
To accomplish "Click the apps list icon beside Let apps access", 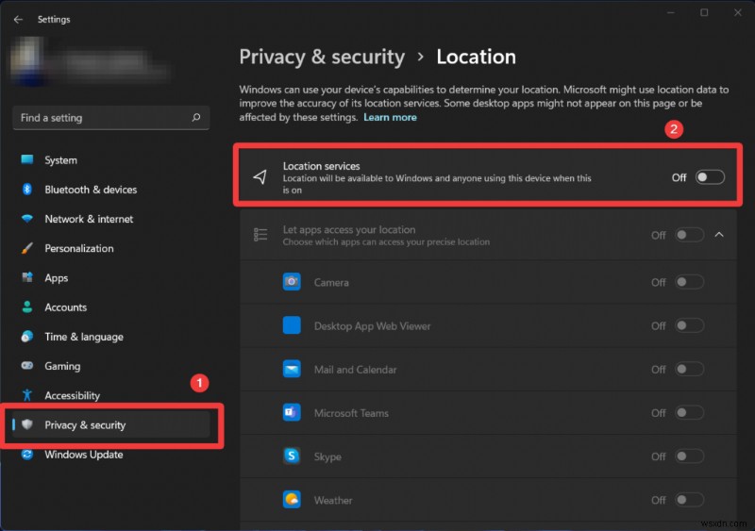I will click(x=260, y=235).
